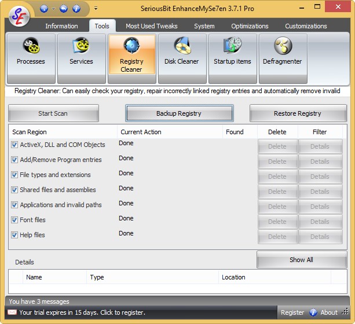Click the trial expiration register message
355x324 pixels.
pos(82,312)
